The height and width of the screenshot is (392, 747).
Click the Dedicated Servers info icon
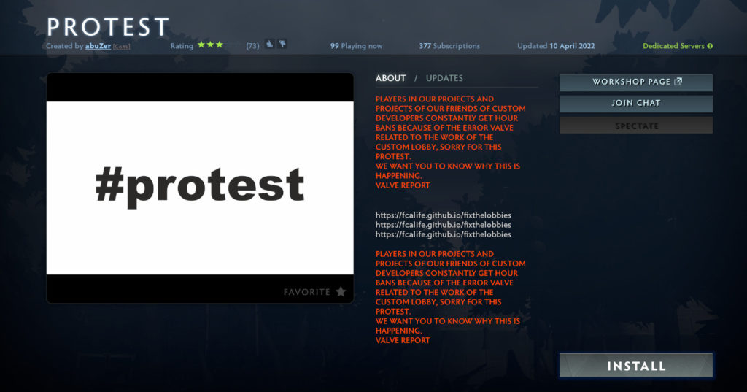(710, 46)
